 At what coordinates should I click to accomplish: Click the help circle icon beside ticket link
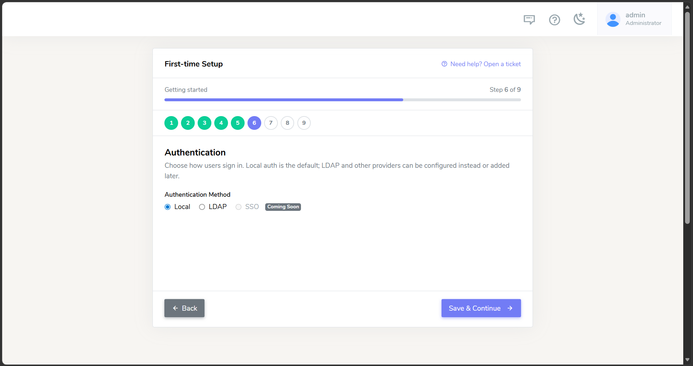(x=444, y=64)
